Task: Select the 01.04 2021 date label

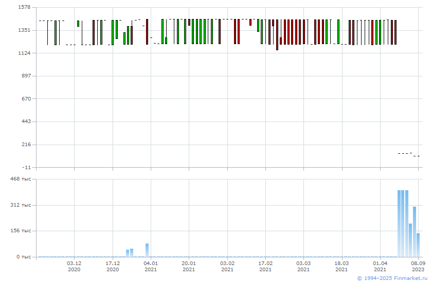Action: [380, 266]
